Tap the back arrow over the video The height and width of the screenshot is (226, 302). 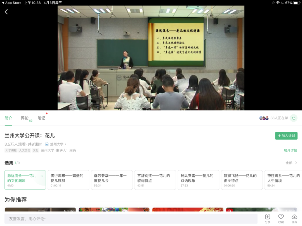[6, 12]
